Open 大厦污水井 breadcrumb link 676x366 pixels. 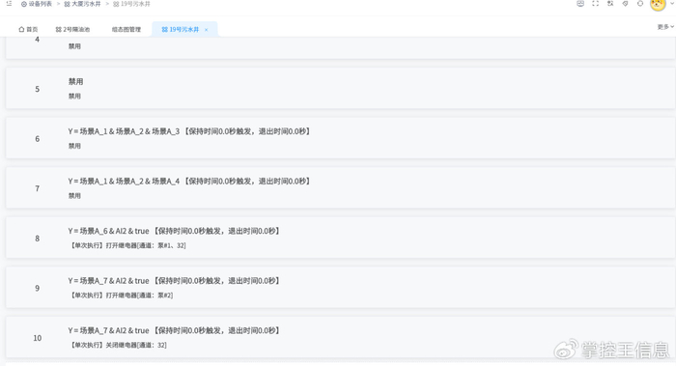82,4
